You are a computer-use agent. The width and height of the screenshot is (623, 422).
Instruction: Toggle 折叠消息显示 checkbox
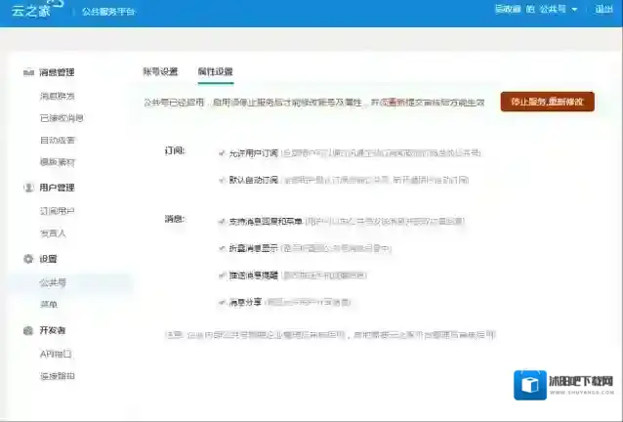[x=222, y=248]
